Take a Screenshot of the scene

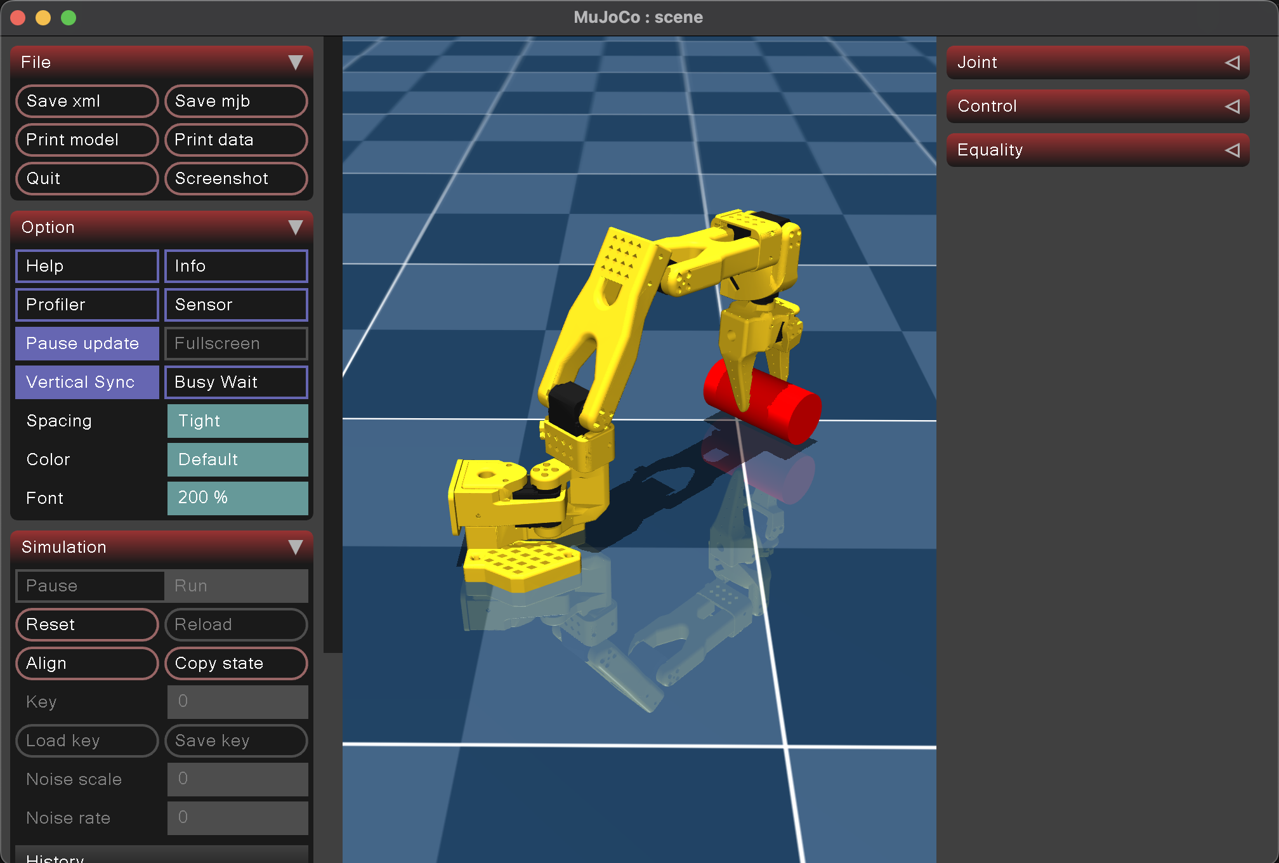pos(235,178)
